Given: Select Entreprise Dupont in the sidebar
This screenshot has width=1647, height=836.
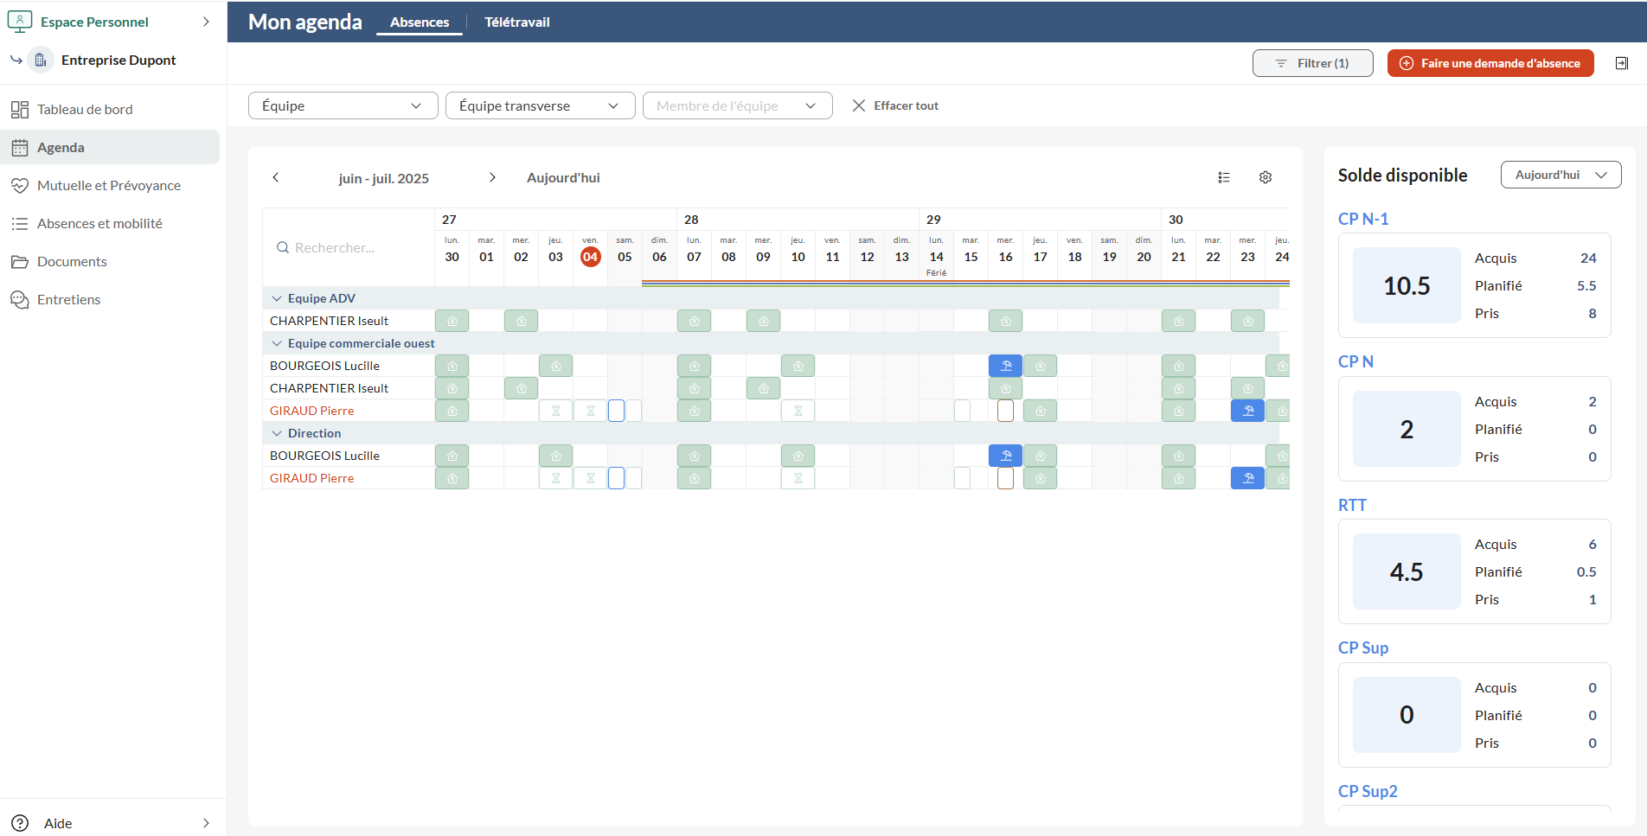Looking at the screenshot, I should coord(119,61).
